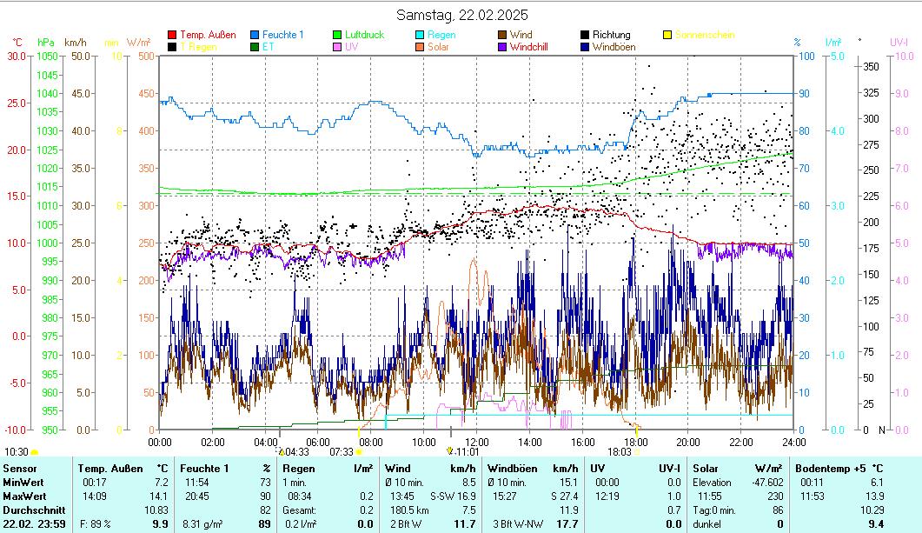
Task: Click the orange Solar legend square
Action: tap(421, 47)
